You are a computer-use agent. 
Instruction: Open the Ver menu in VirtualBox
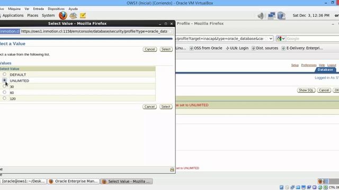coord(27,9)
